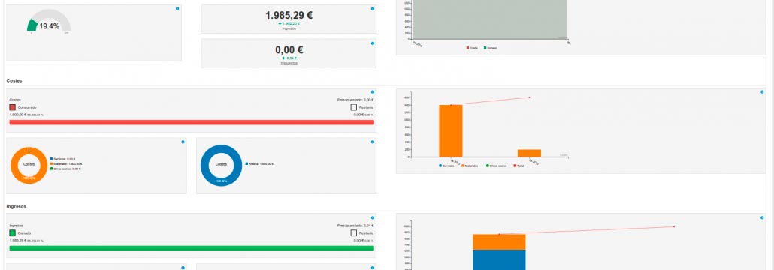774x270 pixels.
Task: Toggle Materiales legend in orange donut card
Action: [x=66, y=163]
